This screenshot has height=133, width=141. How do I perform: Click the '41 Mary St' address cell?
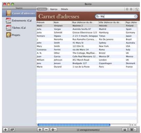click(78, 43)
